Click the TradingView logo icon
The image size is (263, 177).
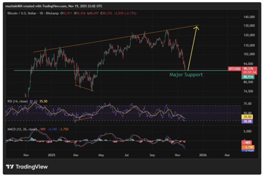[10, 167]
